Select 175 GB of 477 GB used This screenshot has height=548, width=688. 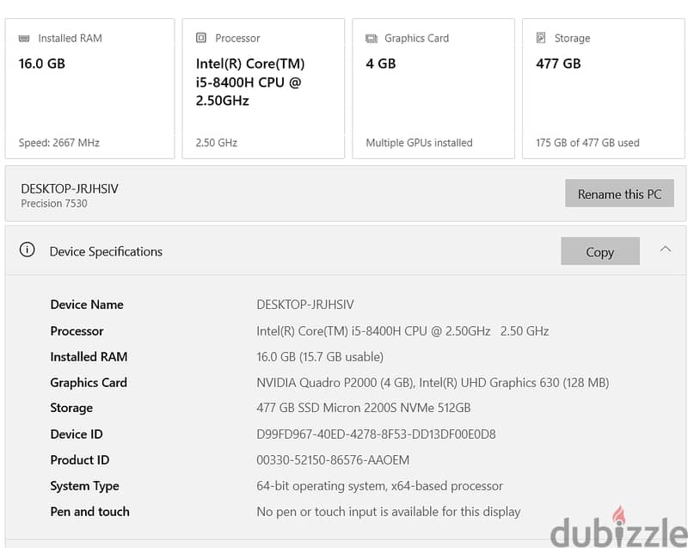[x=587, y=143]
